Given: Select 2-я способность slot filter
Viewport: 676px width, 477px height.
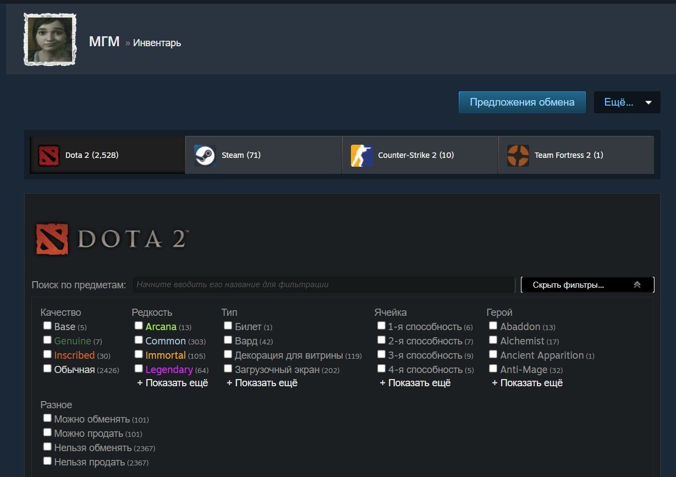Looking at the screenshot, I should click(x=381, y=340).
